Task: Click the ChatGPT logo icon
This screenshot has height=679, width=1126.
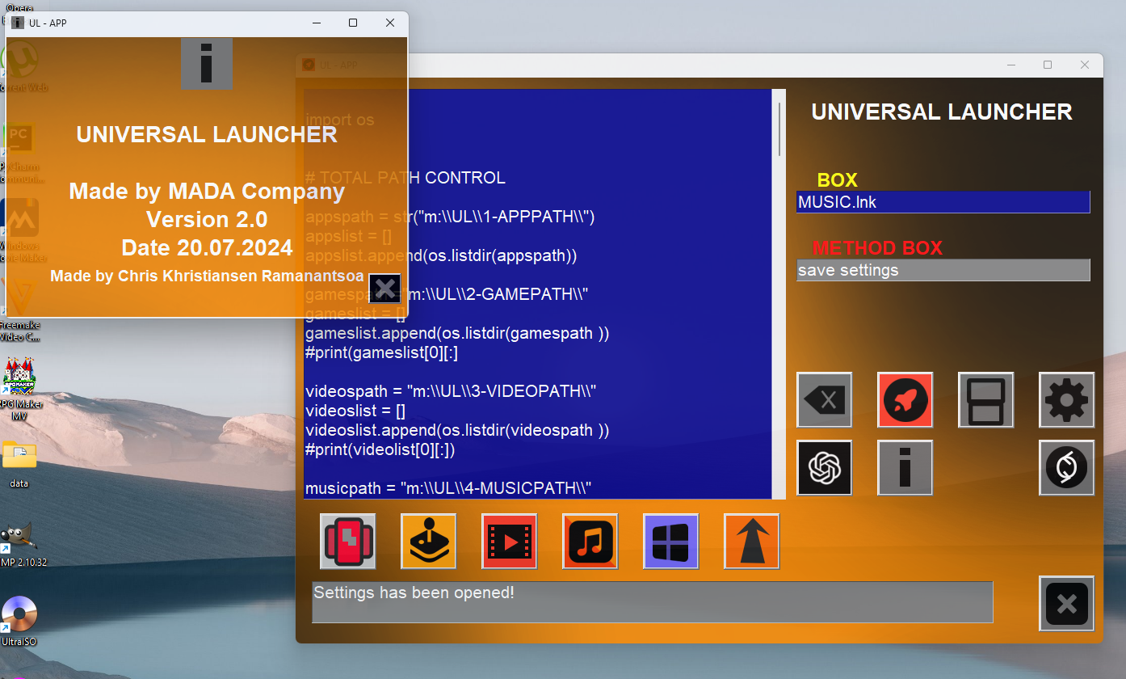Action: point(824,467)
